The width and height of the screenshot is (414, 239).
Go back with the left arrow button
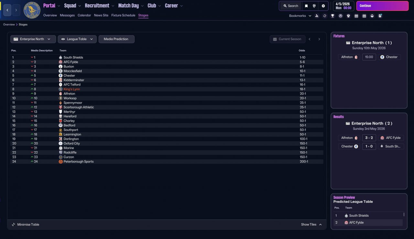pyautogui.click(x=7, y=10)
